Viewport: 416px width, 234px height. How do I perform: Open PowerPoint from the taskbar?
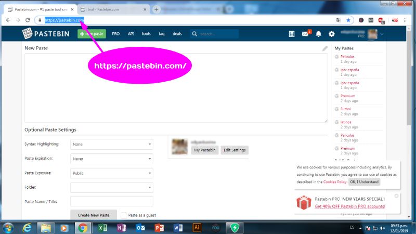(x=159, y=228)
